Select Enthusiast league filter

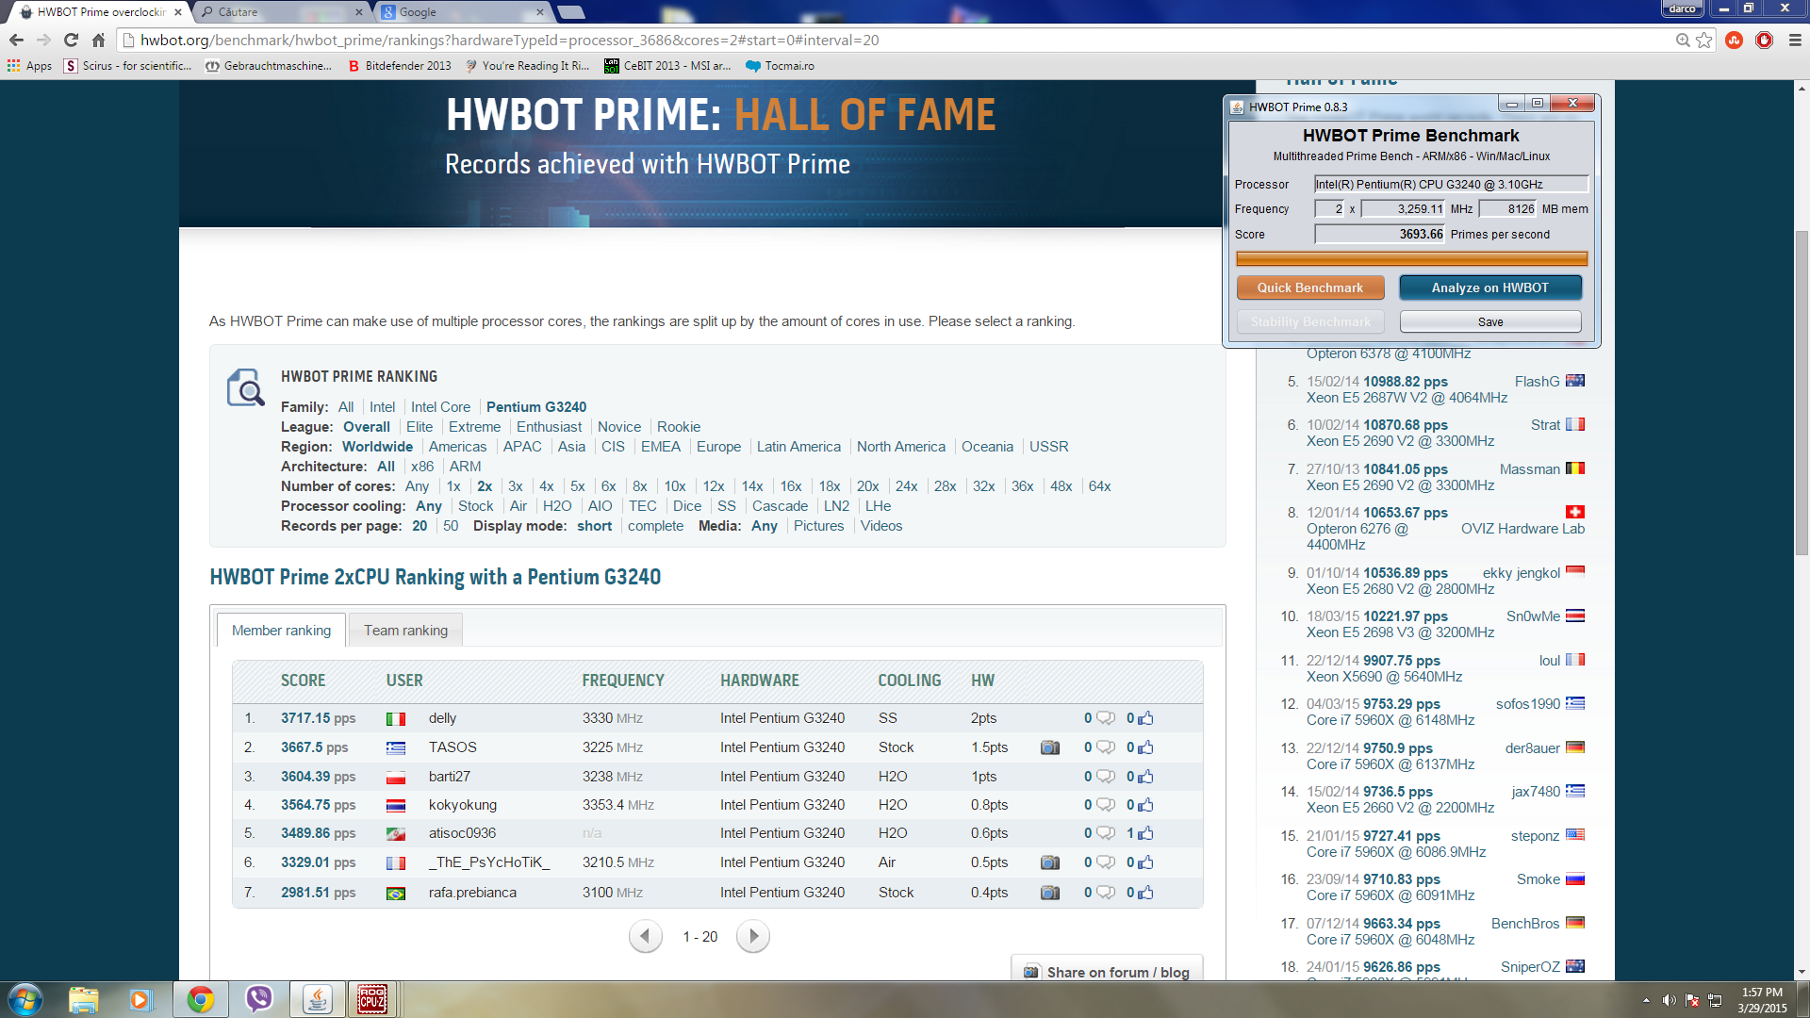[549, 427]
